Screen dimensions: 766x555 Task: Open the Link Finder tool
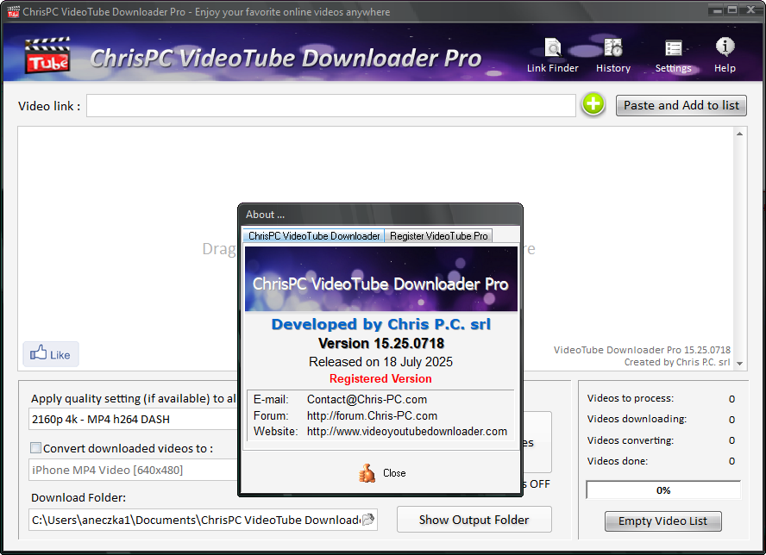click(553, 56)
